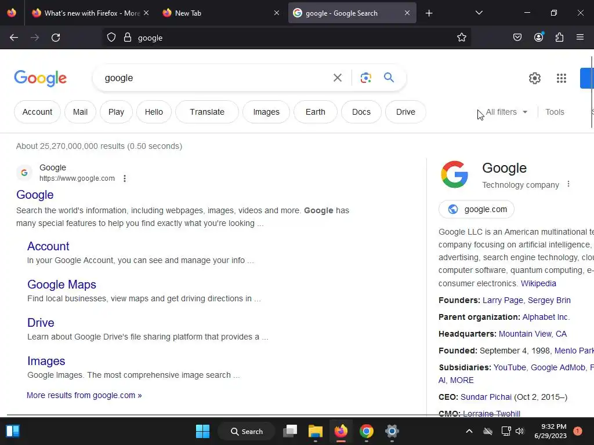594x445 pixels.
Task: Close the Google Search tab
Action: pyautogui.click(x=407, y=13)
